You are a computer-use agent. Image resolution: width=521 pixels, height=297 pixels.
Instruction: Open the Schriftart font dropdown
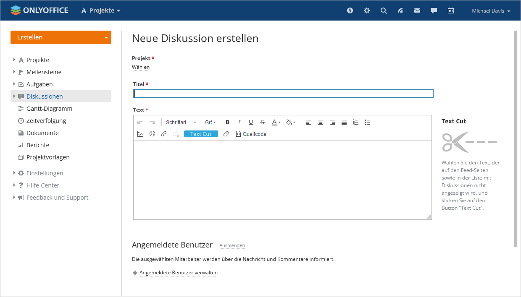pos(181,122)
